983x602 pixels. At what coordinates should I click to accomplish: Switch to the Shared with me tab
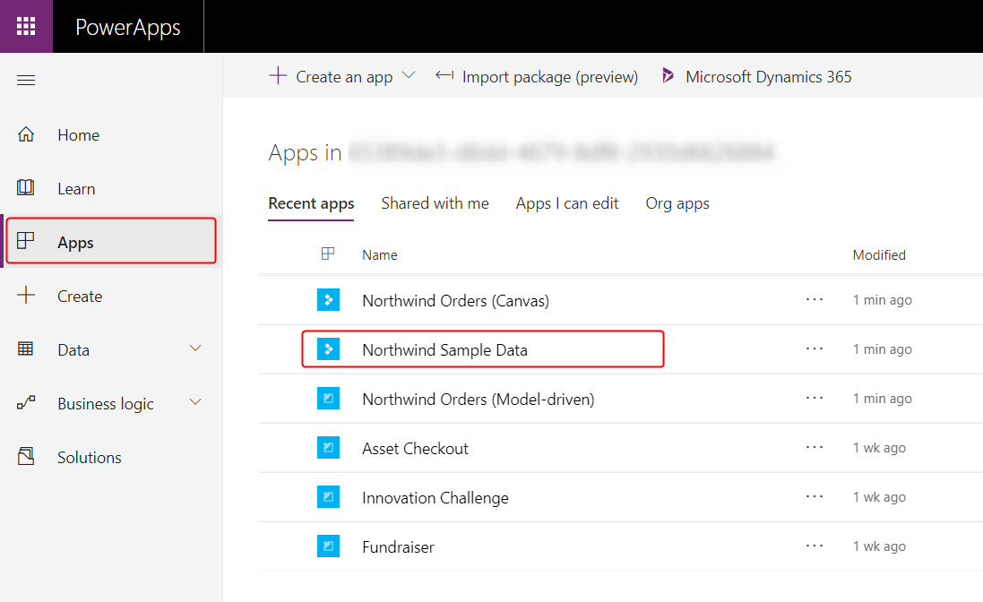point(435,203)
